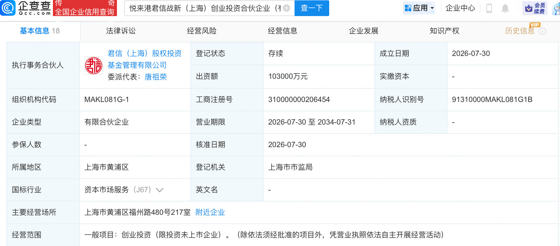Expand the 国标行业 chevron next to J67
The width and height of the screenshot is (560, 246).
click(160, 190)
